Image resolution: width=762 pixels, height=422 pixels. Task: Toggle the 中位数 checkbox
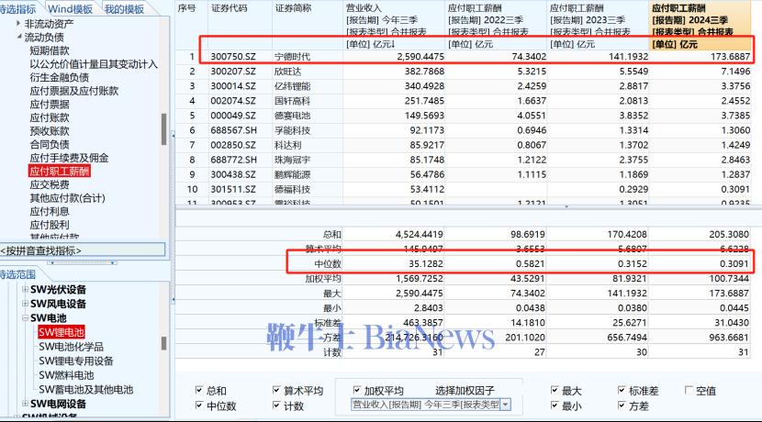(x=199, y=405)
